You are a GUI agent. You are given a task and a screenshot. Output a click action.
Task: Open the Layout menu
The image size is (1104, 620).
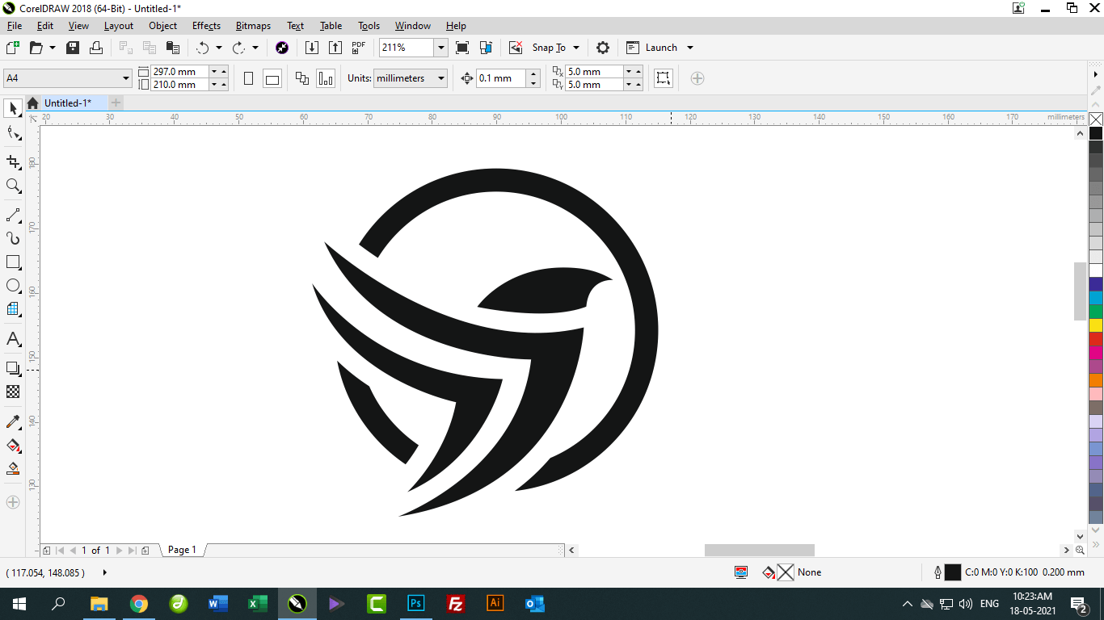[x=118, y=26]
